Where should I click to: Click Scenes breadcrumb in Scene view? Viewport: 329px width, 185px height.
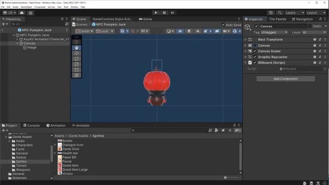pos(82,25)
